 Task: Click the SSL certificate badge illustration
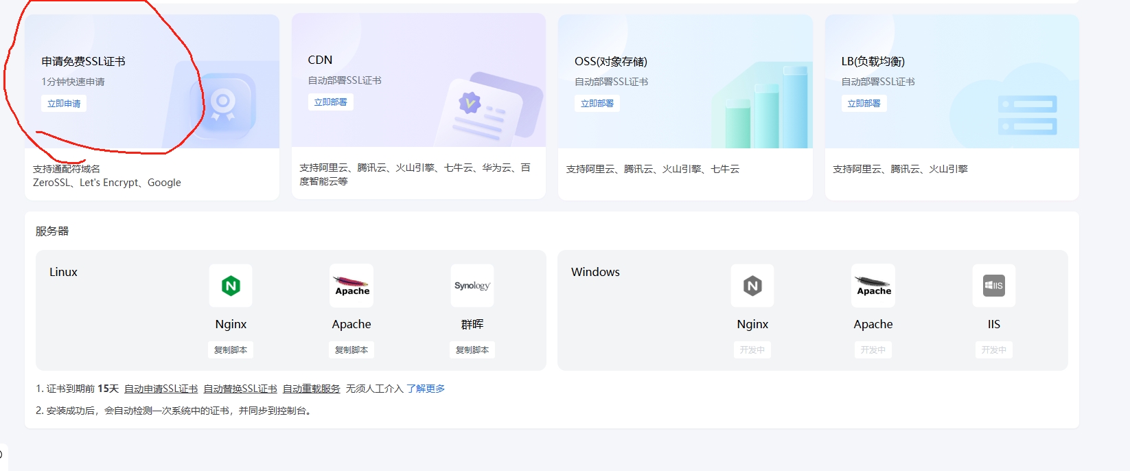pos(222,105)
